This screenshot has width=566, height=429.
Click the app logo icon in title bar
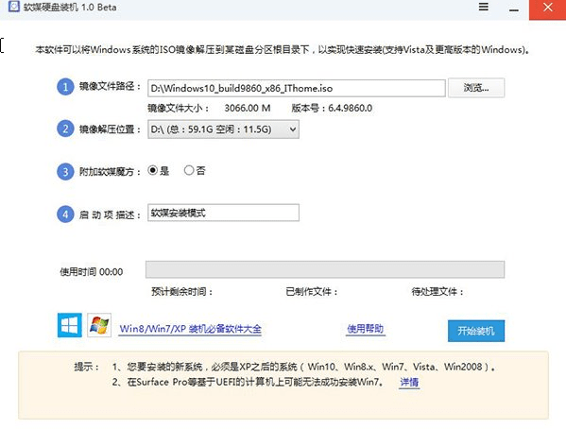tap(14, 6)
